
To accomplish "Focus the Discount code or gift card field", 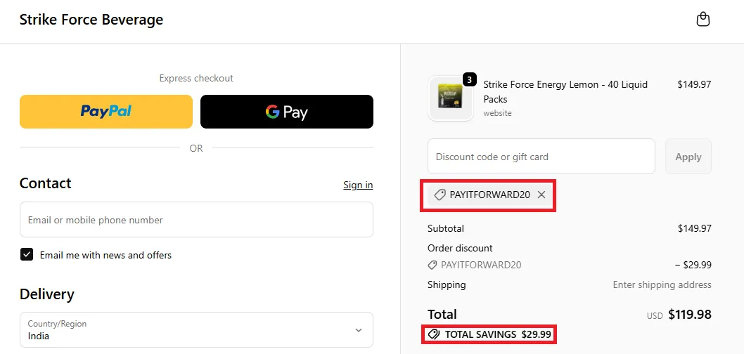I will pyautogui.click(x=541, y=157).
